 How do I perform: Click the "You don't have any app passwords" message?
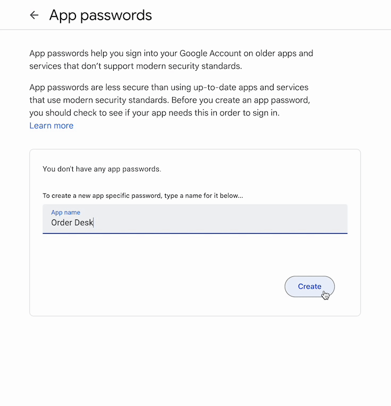pyautogui.click(x=101, y=169)
